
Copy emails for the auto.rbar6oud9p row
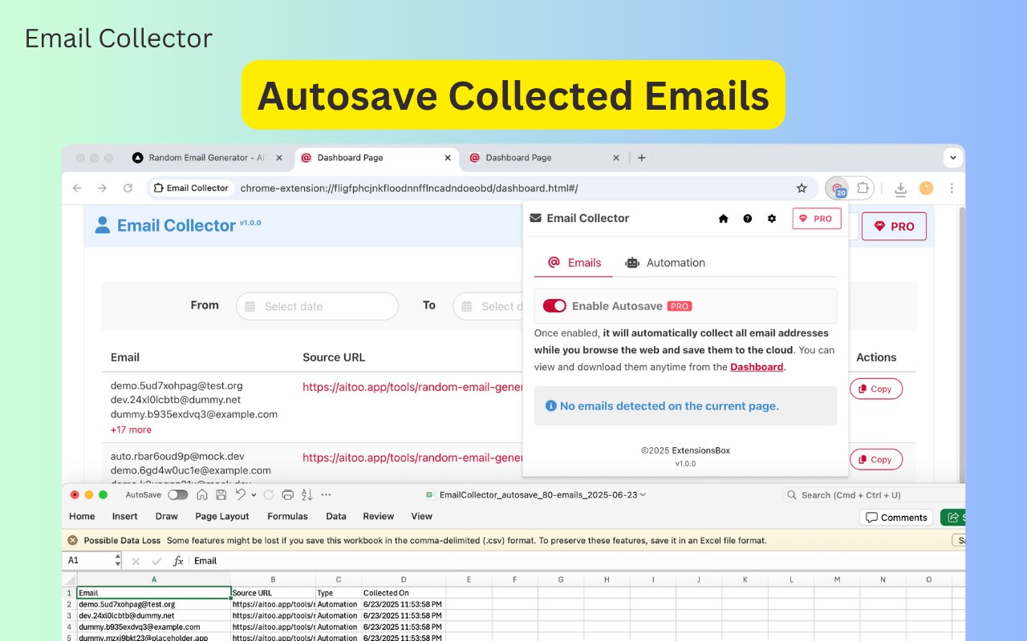click(x=876, y=459)
